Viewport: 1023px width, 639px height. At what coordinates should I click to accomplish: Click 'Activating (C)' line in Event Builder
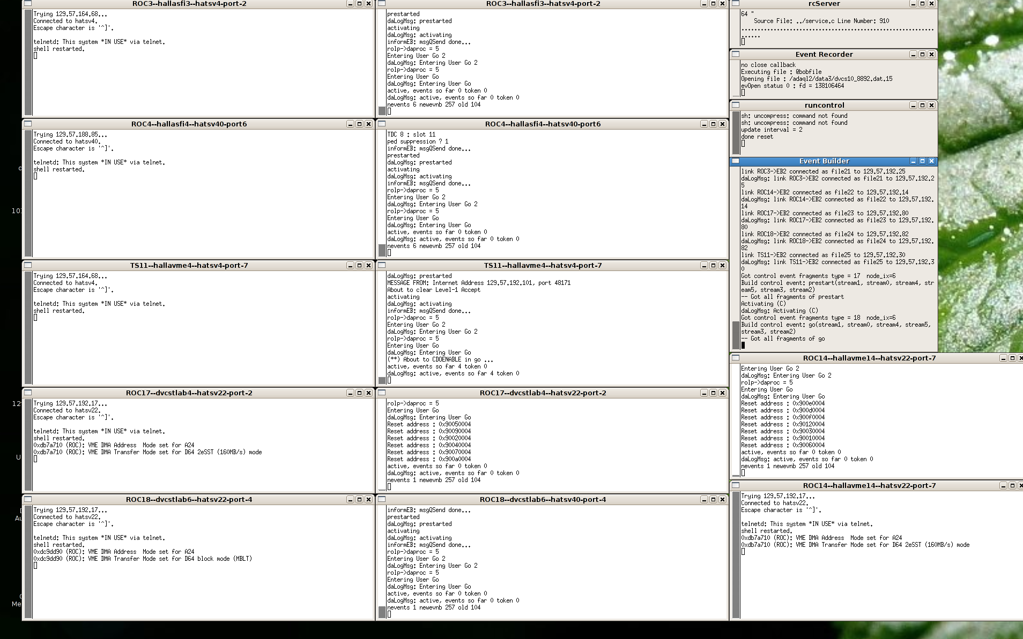pos(763,304)
